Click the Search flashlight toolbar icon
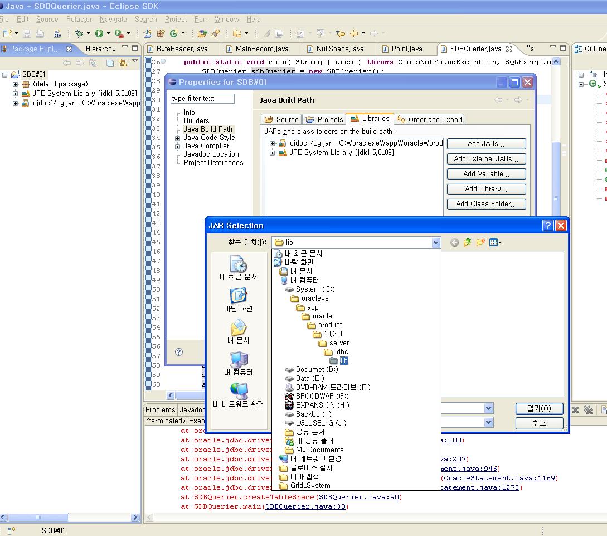This screenshot has width=607, height=536. [215, 33]
